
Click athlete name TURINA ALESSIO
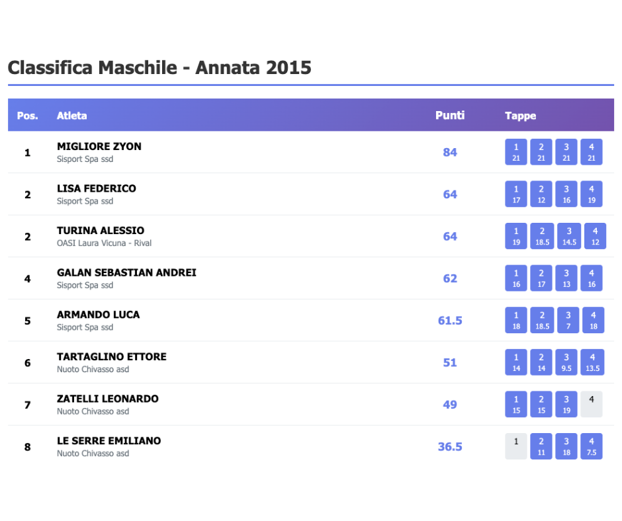(x=101, y=231)
